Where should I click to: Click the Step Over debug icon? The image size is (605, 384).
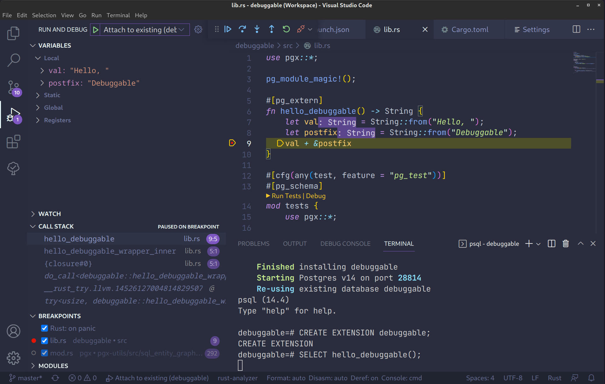(242, 29)
